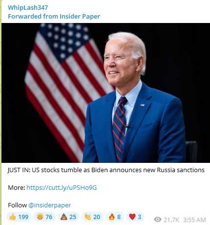Click the clapping hands reaction

pyautogui.click(x=92, y=217)
